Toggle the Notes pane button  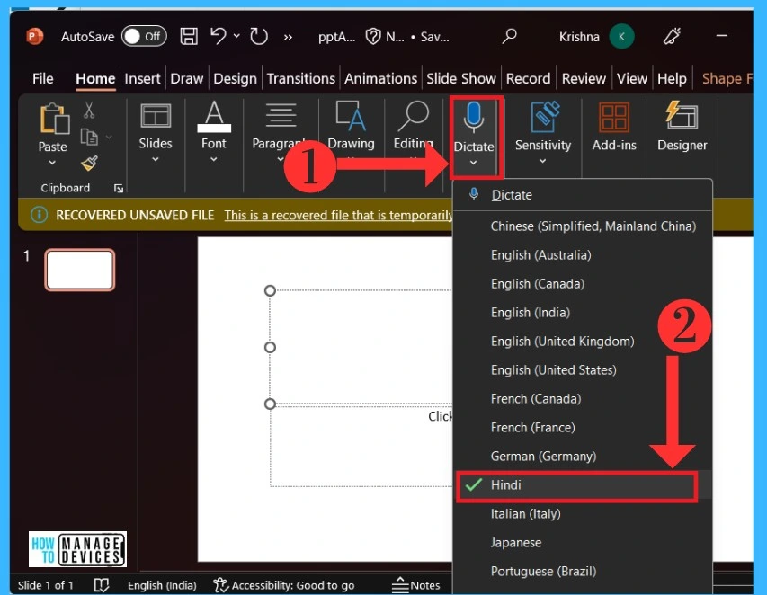pos(416,585)
